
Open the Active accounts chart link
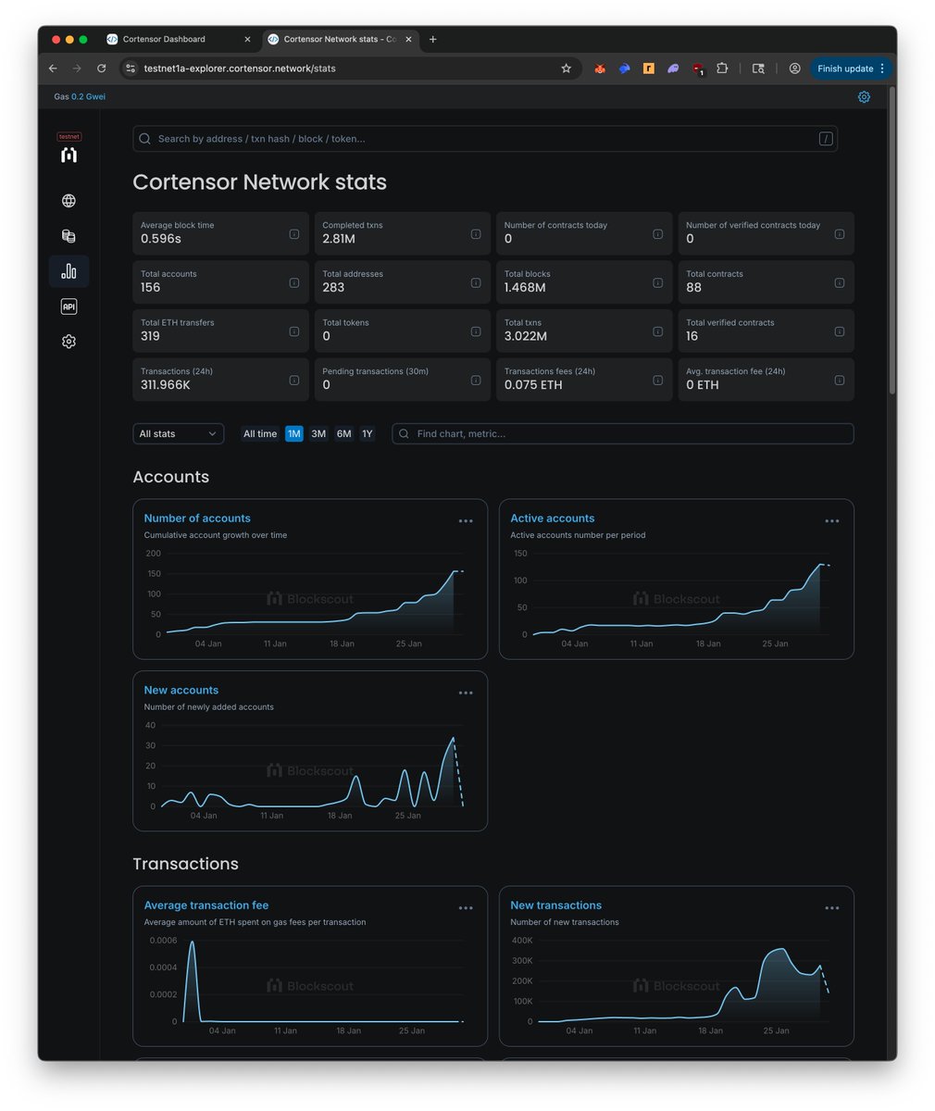pos(553,518)
